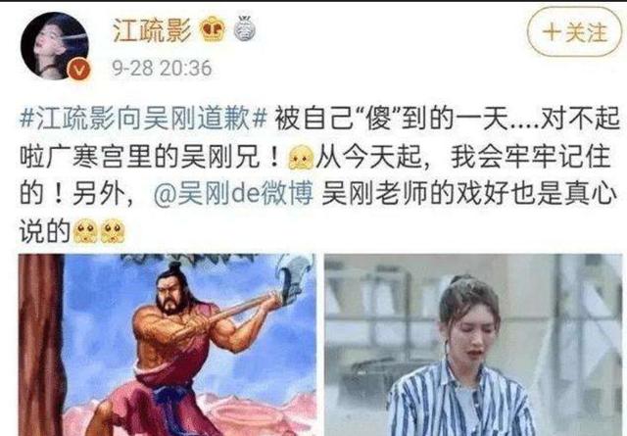Image resolution: width=627 pixels, height=436 pixels.
Task: Click the text 我会牢牢记住
Action: tap(531, 157)
